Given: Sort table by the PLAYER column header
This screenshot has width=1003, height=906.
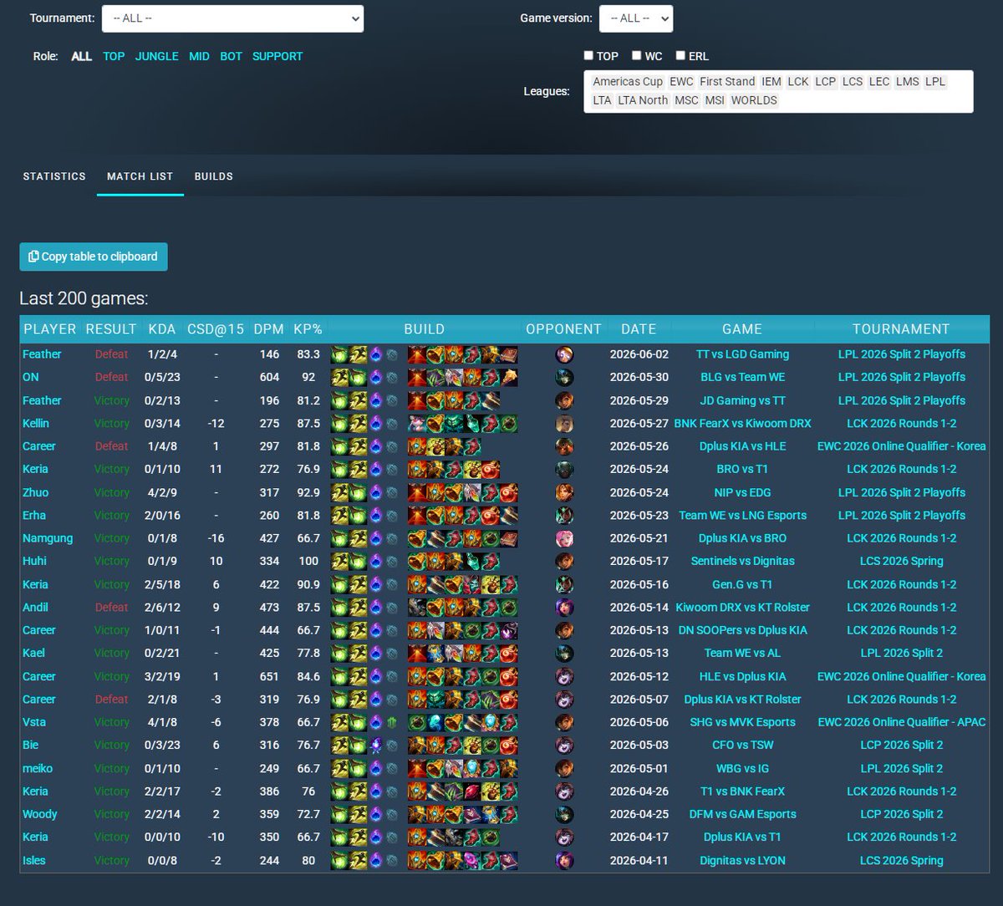Looking at the screenshot, I should point(50,329).
